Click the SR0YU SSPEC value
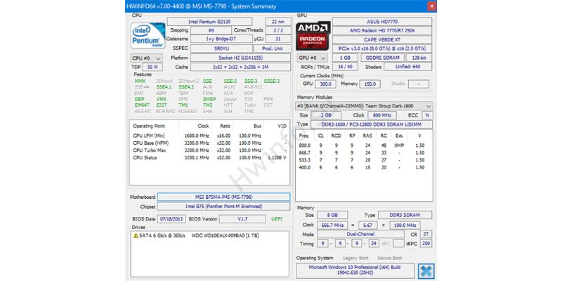The width and height of the screenshot is (562, 281). [221, 48]
